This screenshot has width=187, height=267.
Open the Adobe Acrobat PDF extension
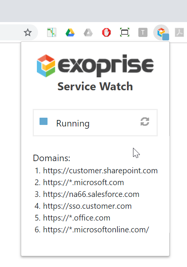coord(179,32)
